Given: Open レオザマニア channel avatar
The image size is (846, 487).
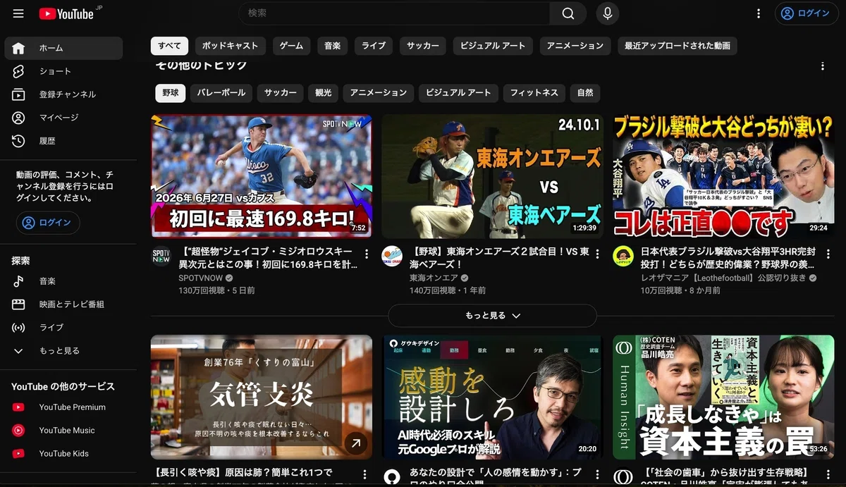Looking at the screenshot, I should 623,255.
